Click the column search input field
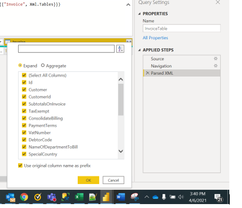This screenshot has height=208, width=242. click(66, 49)
